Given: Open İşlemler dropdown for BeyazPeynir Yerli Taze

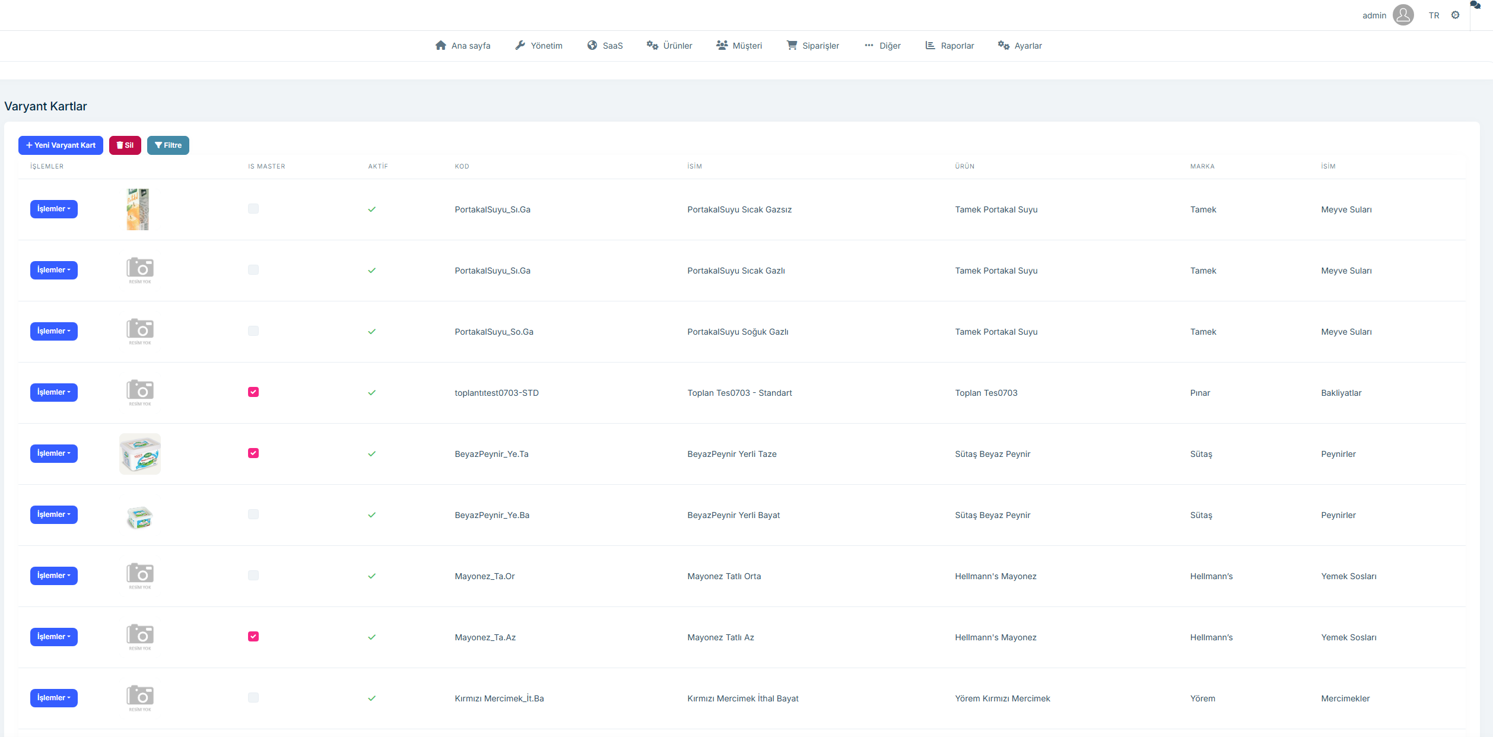Looking at the screenshot, I should point(54,453).
